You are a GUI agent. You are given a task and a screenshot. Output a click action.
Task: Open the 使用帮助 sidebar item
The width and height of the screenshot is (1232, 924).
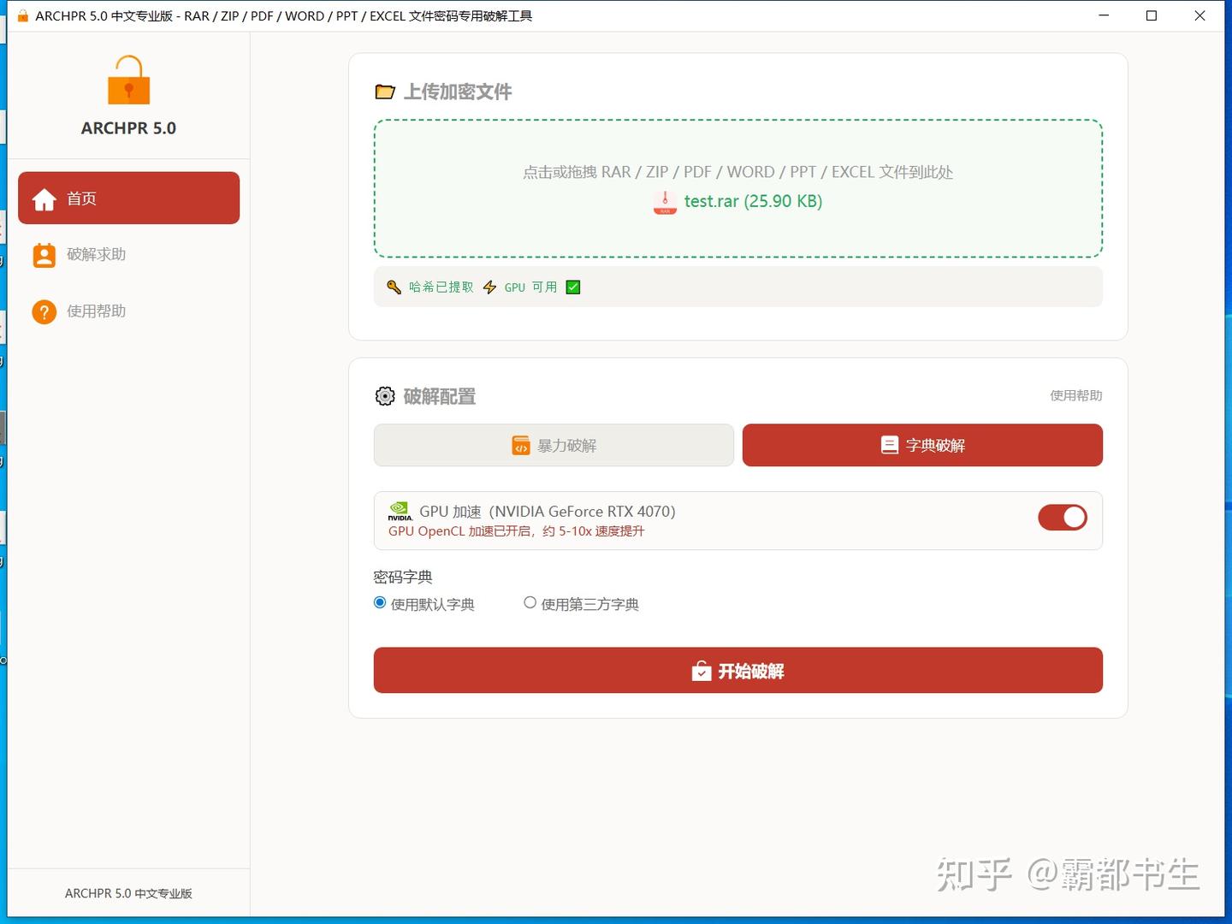click(x=128, y=311)
